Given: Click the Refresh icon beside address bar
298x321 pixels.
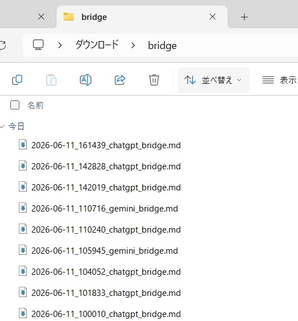Looking at the screenshot, I should coord(3,45).
